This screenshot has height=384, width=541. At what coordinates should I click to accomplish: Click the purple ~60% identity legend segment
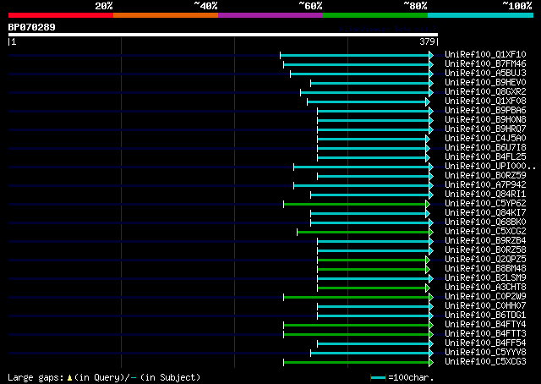pyautogui.click(x=270, y=15)
